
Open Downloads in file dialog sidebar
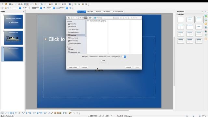tap(74, 41)
